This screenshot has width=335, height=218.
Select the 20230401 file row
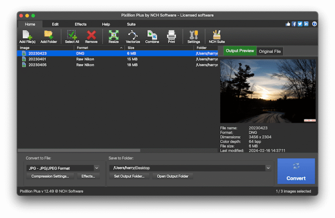(x=117, y=59)
